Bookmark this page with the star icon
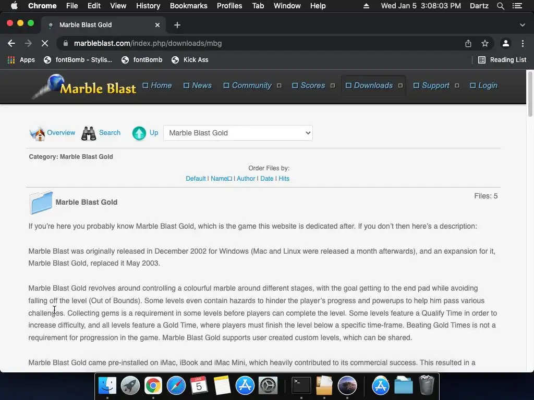The height and width of the screenshot is (400, 534). (485, 43)
